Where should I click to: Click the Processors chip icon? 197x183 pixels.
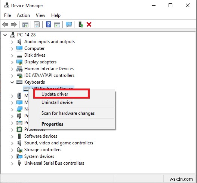(19, 129)
